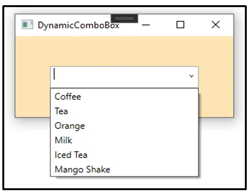Choose Iced Tea from the list
251x193 pixels.
click(125, 155)
